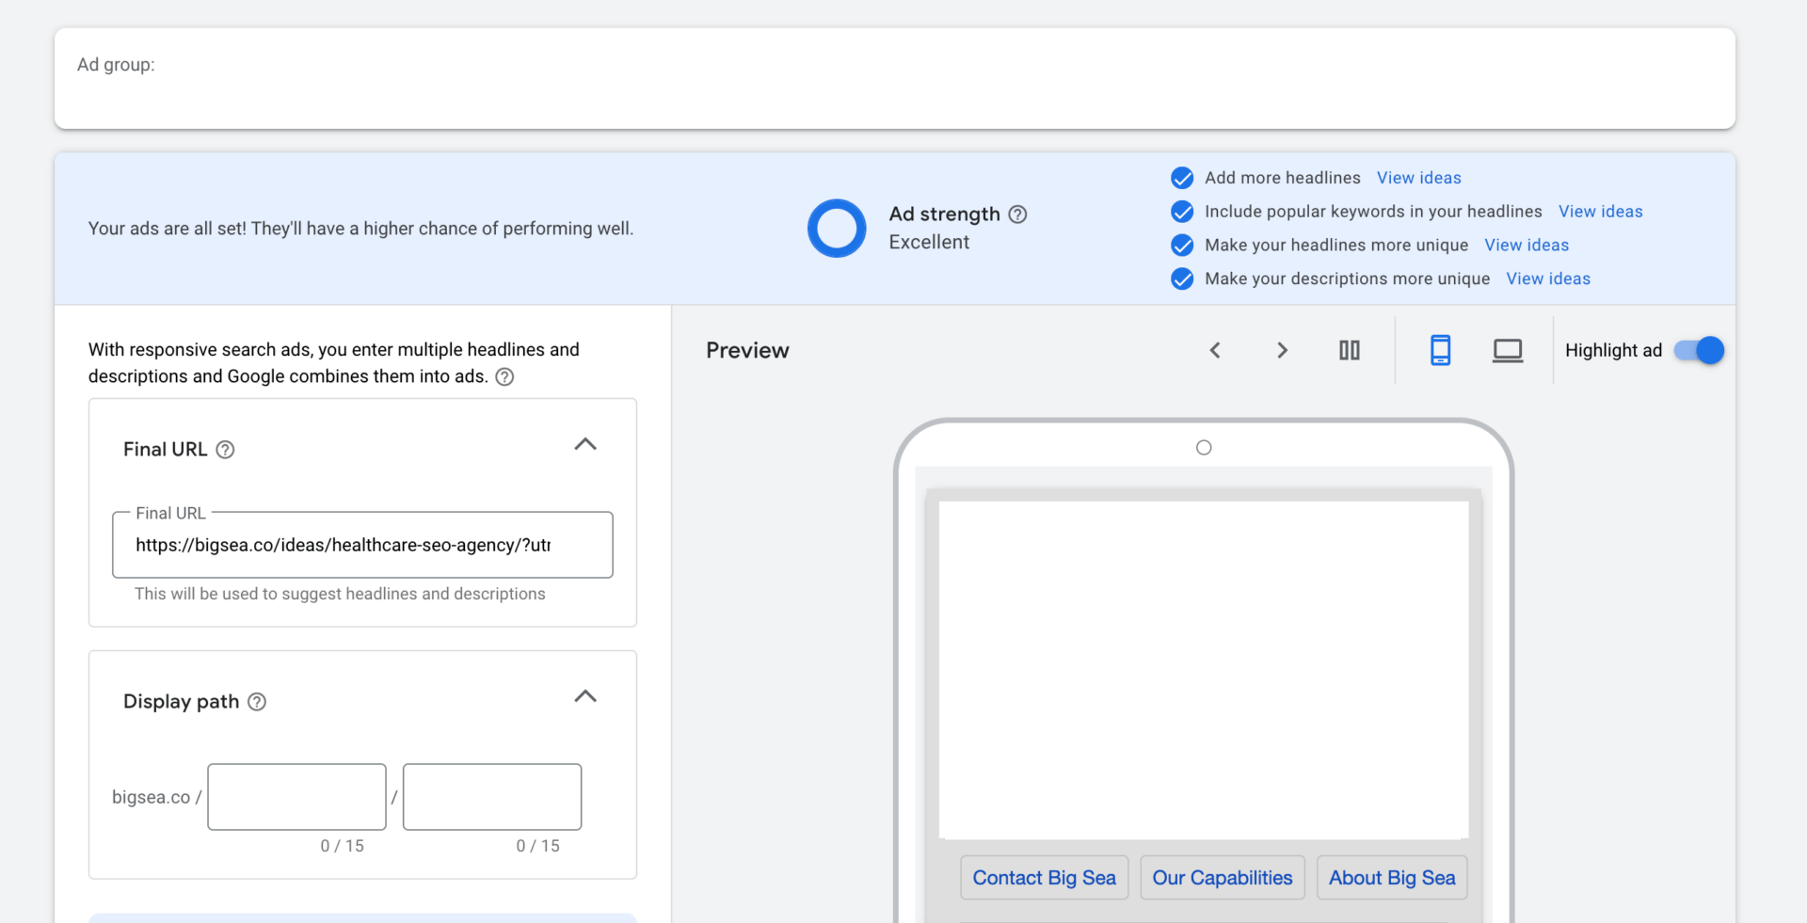Click the Ad strength help icon
Screen dimensions: 1807x923
(x=1017, y=215)
